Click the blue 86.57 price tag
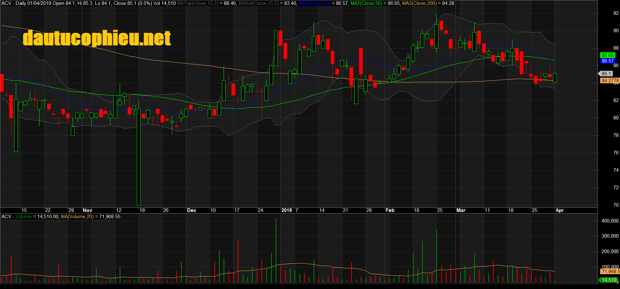The height and width of the screenshot is (289, 620). pos(607,61)
